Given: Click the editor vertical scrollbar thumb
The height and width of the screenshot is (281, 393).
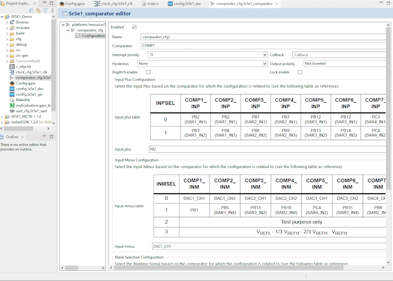Looking at the screenshot, I should click(x=388, y=109).
